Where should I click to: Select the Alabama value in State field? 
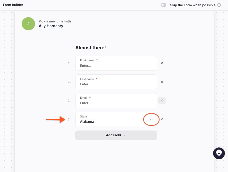(87, 122)
